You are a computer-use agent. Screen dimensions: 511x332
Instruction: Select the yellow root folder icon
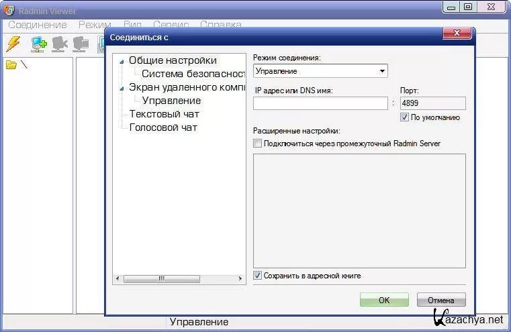click(x=11, y=65)
